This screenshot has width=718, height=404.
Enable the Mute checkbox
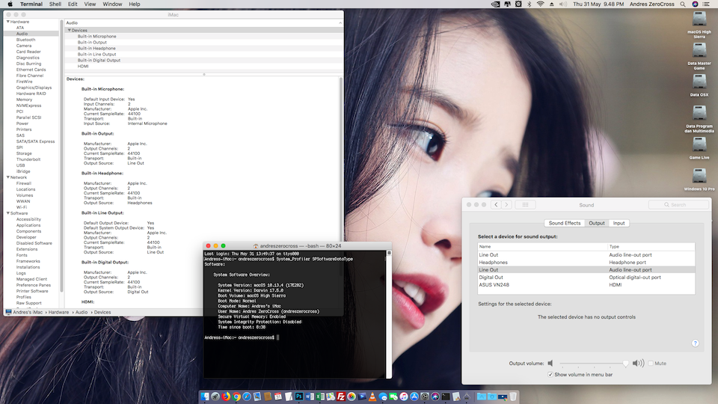coord(651,364)
